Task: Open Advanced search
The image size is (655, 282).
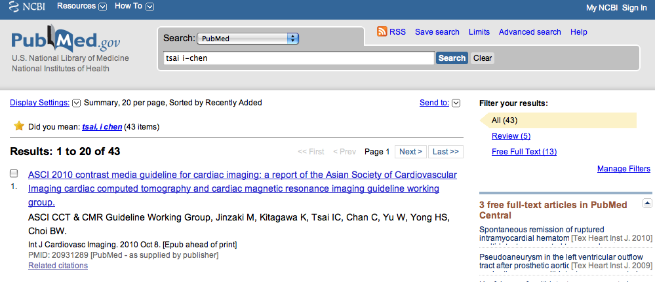Action: pos(530,32)
